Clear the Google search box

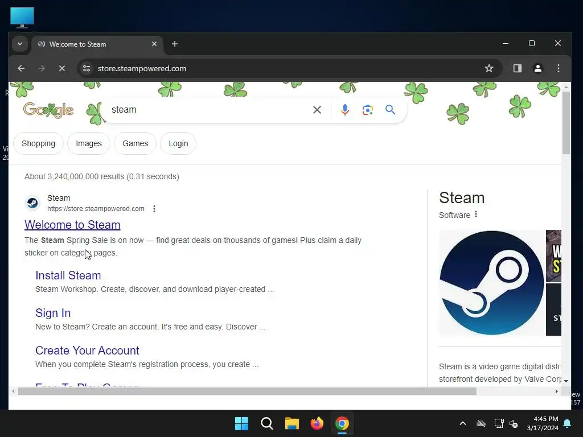pyautogui.click(x=317, y=110)
